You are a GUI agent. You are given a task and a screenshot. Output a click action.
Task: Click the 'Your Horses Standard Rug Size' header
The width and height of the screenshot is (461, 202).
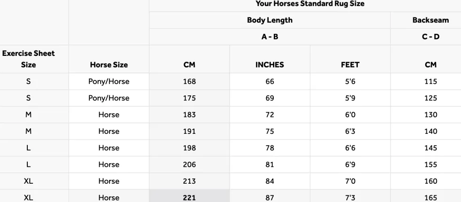(310, 4)
